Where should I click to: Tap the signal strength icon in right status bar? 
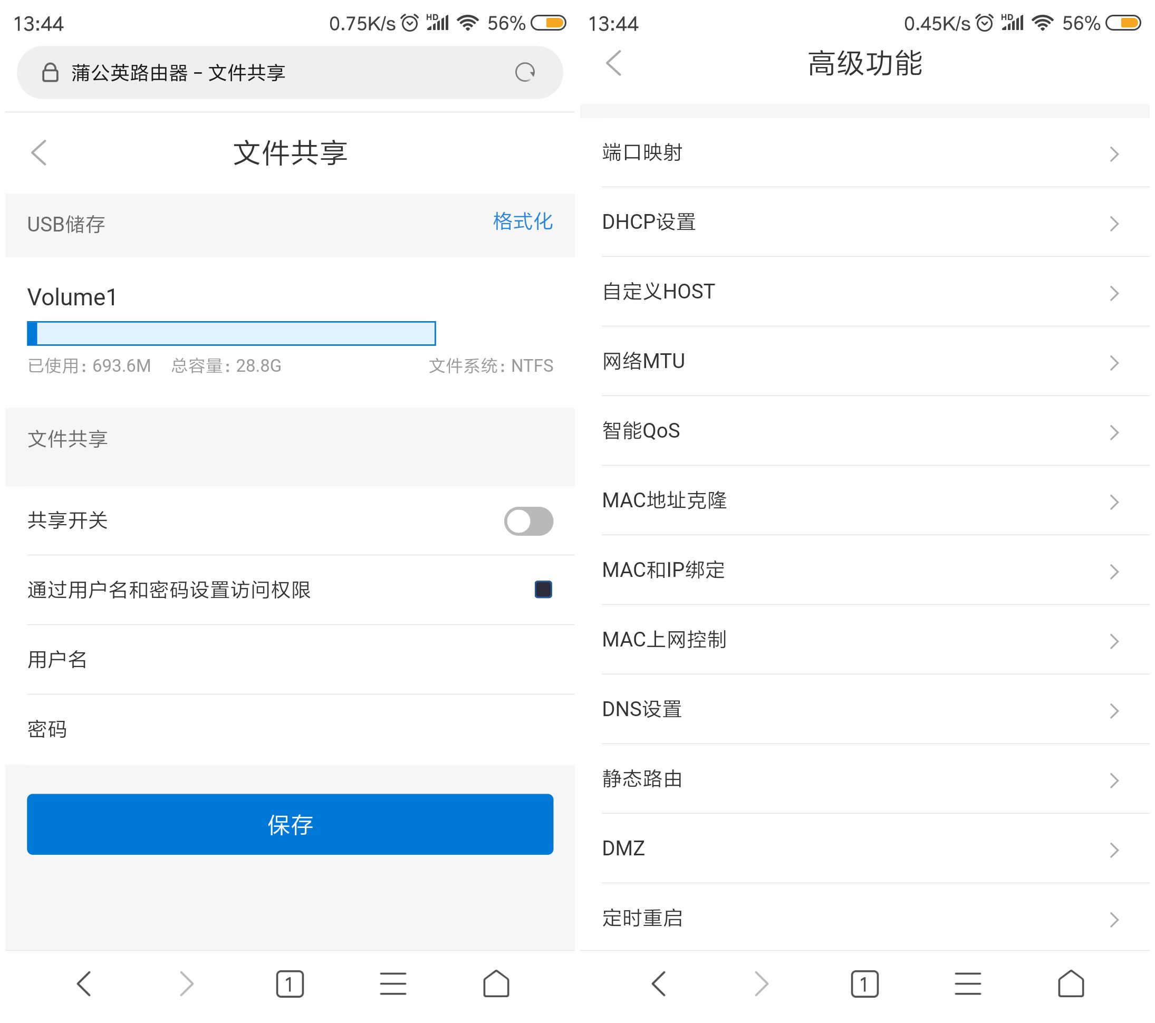pyautogui.click(x=1012, y=23)
